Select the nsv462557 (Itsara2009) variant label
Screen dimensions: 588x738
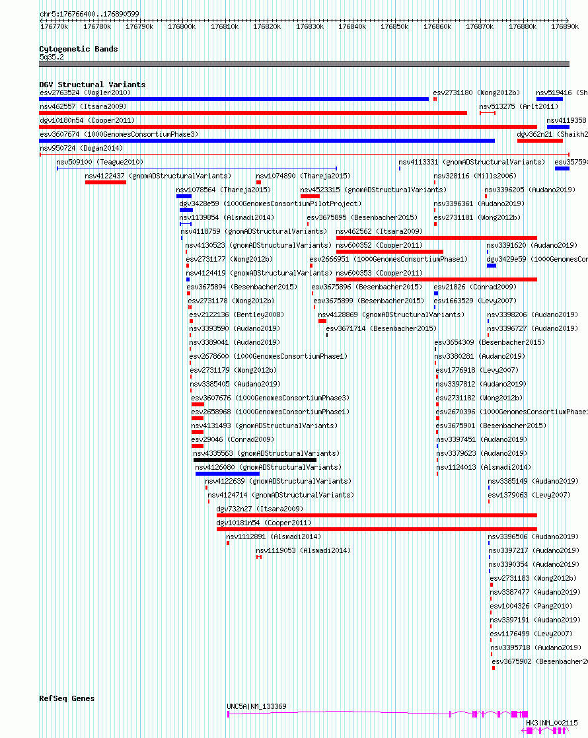click(x=83, y=106)
